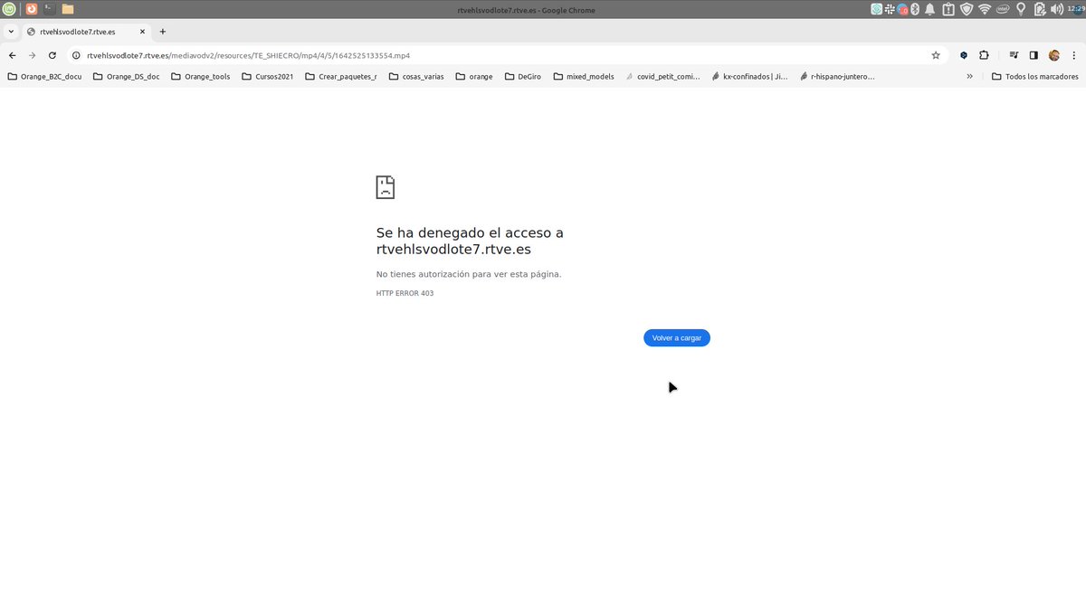Open the media controls icon
This screenshot has width=1086, height=596.
(x=1014, y=55)
